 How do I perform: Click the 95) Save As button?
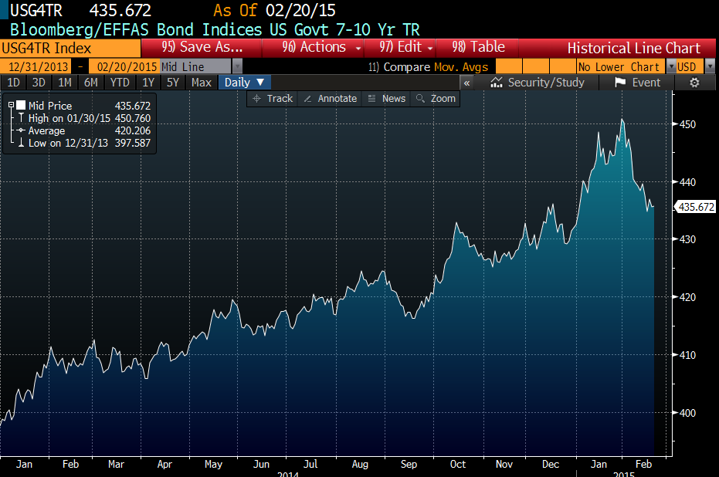pos(202,48)
